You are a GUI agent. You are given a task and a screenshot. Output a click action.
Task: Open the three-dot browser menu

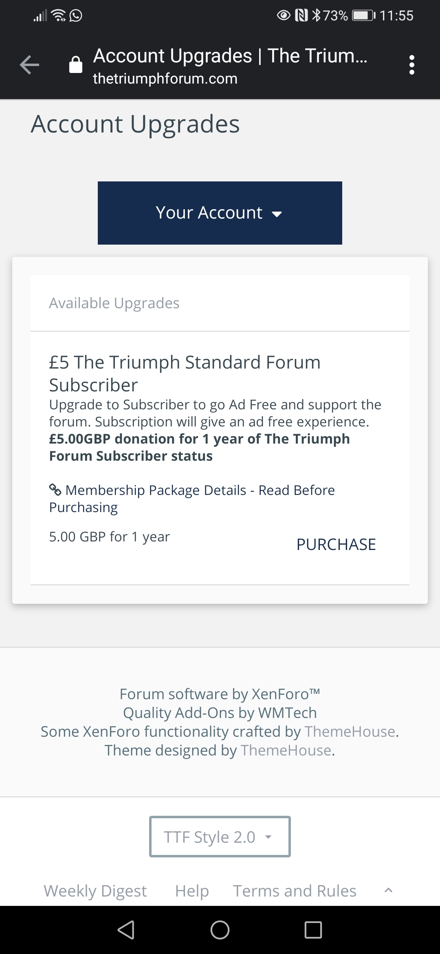411,65
